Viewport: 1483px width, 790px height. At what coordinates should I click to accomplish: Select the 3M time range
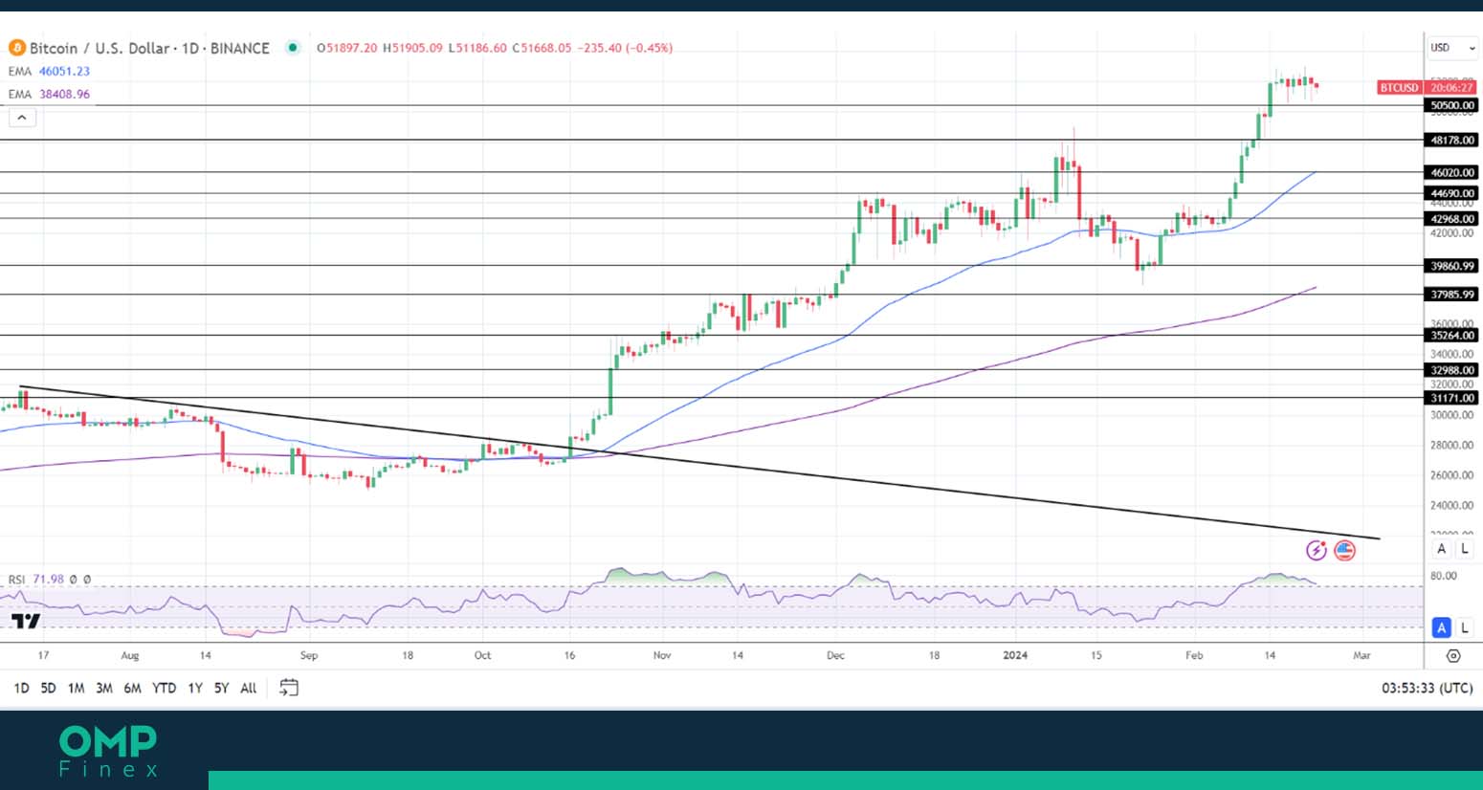click(104, 688)
